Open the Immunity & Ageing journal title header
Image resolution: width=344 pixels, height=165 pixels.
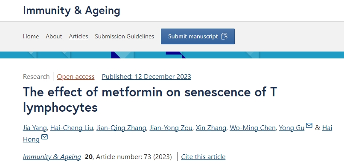(72, 10)
